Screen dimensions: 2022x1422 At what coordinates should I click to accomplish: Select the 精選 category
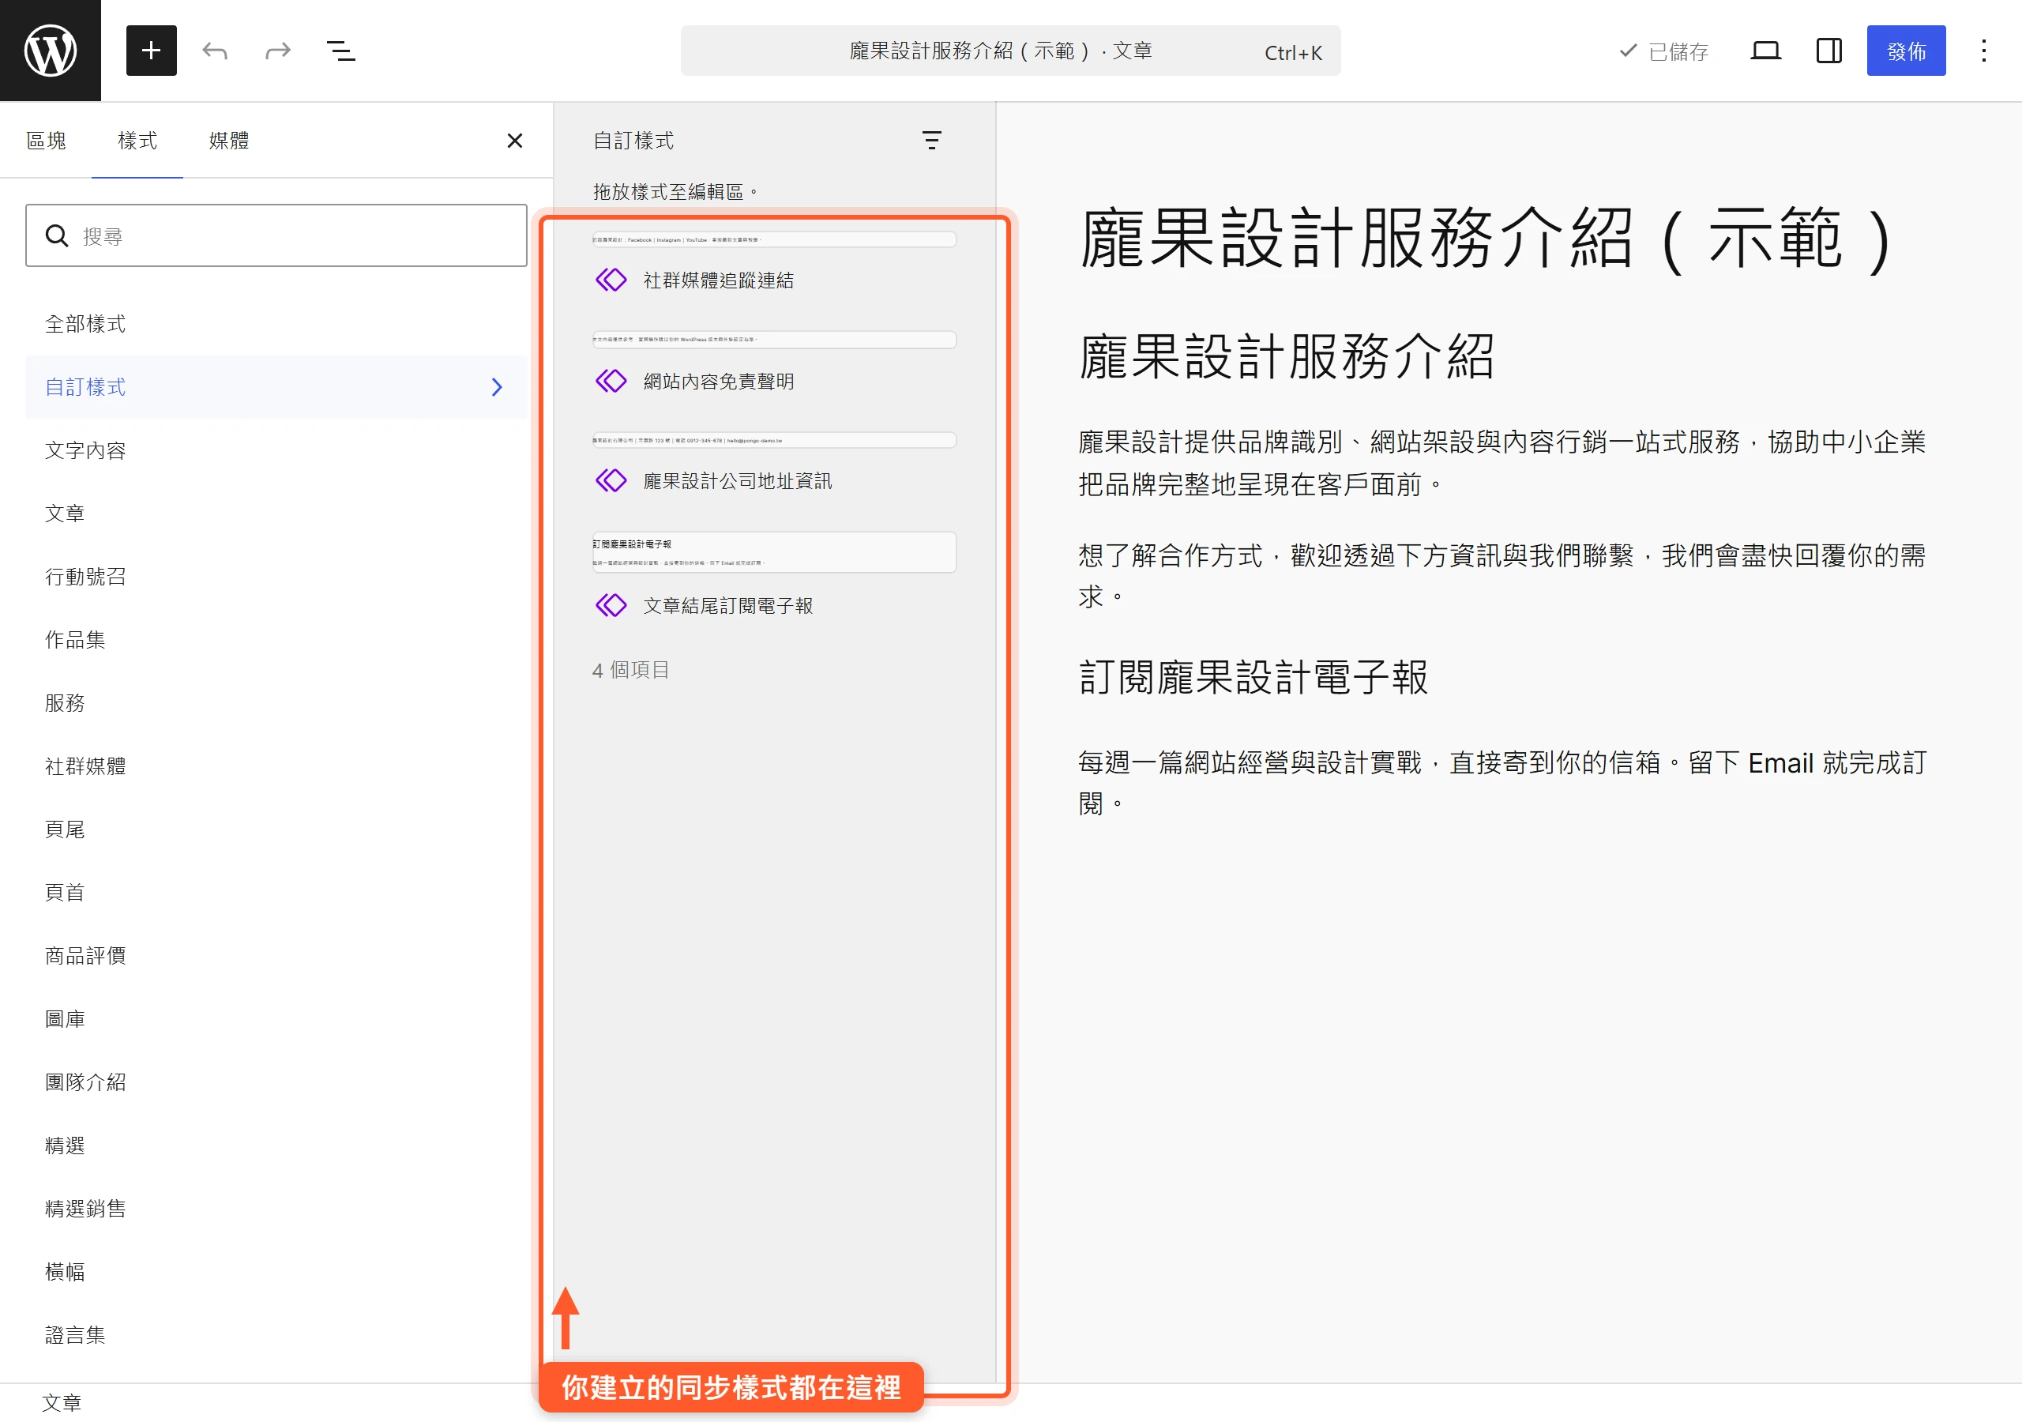point(276,1145)
